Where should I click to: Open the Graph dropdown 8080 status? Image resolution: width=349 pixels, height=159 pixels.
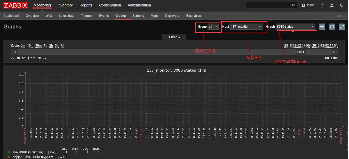(296, 27)
